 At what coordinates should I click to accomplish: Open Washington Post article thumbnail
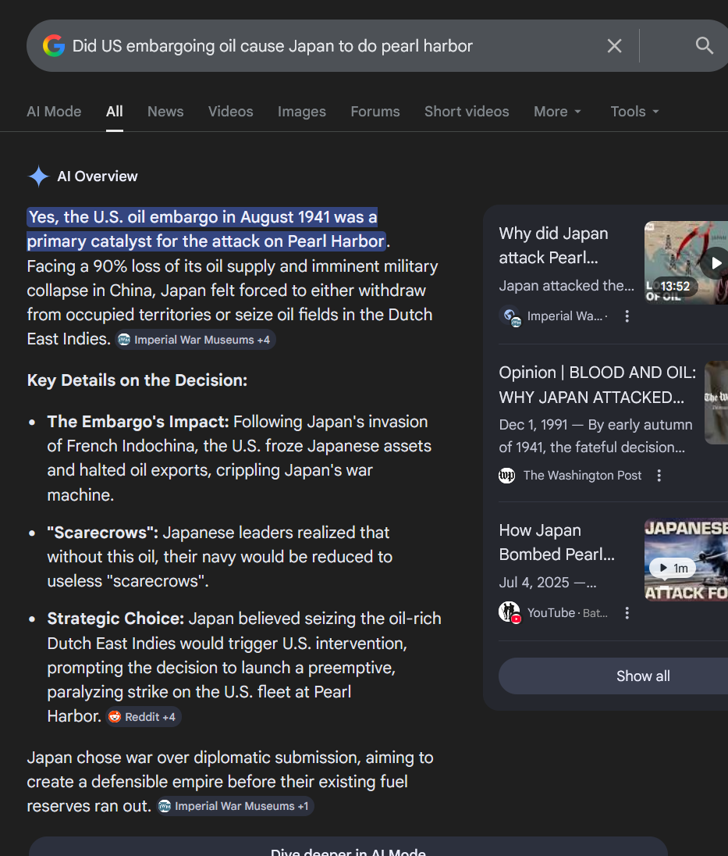716,402
